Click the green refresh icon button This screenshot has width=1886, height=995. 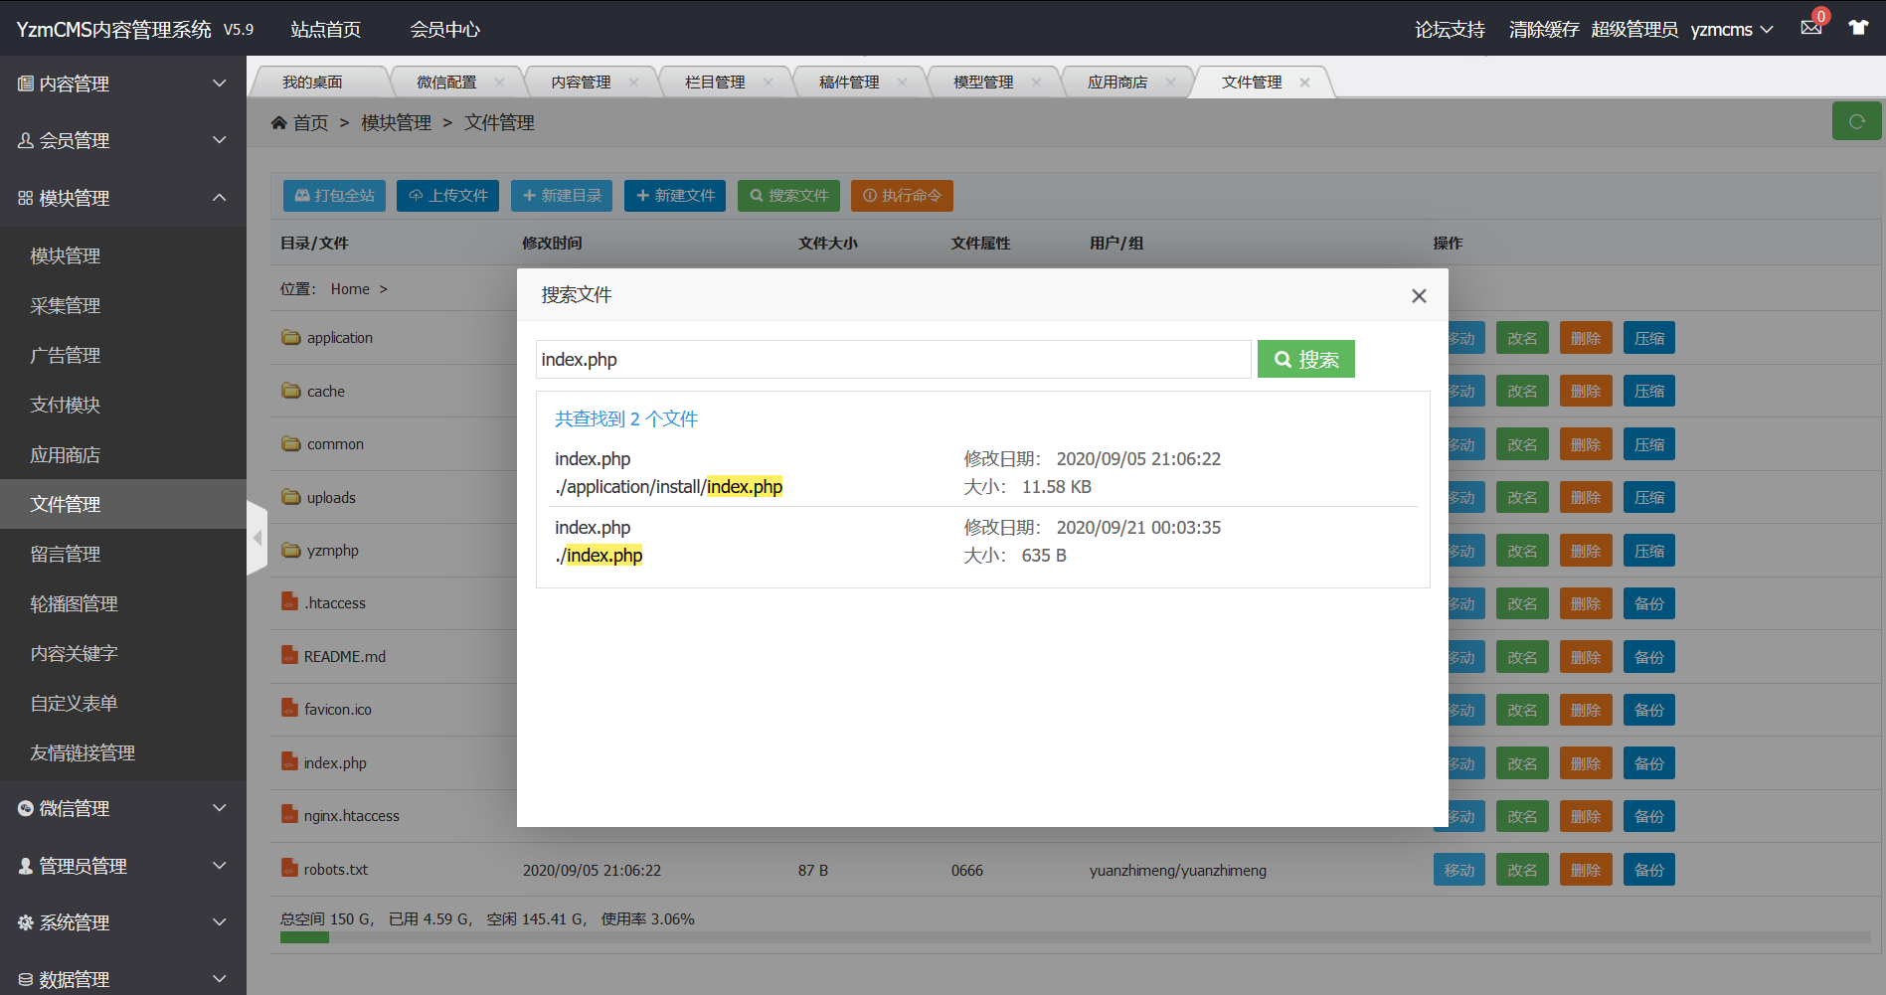[x=1855, y=121]
